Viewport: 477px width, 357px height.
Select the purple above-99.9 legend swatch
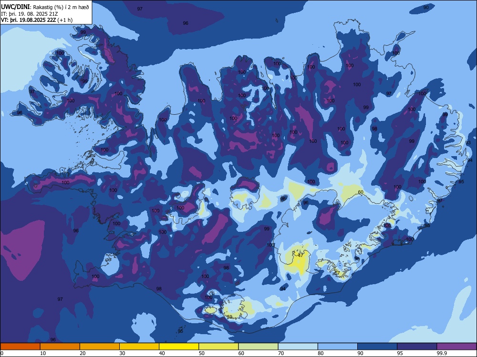456,347
